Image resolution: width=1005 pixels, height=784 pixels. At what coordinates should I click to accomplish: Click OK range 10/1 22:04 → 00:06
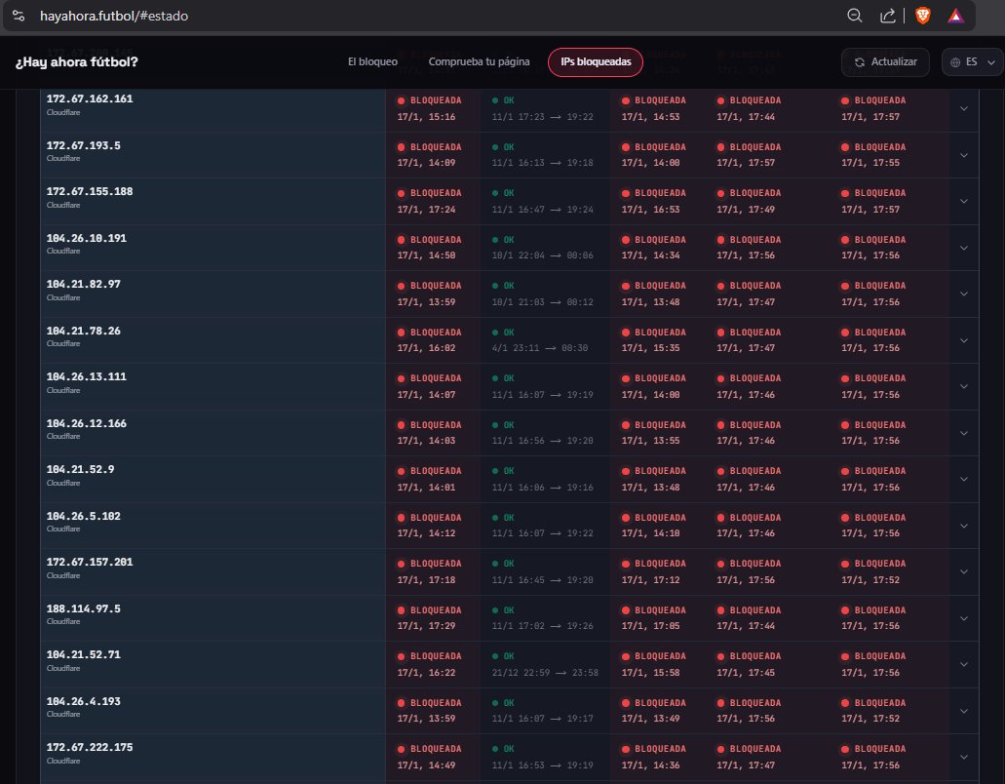(542, 255)
